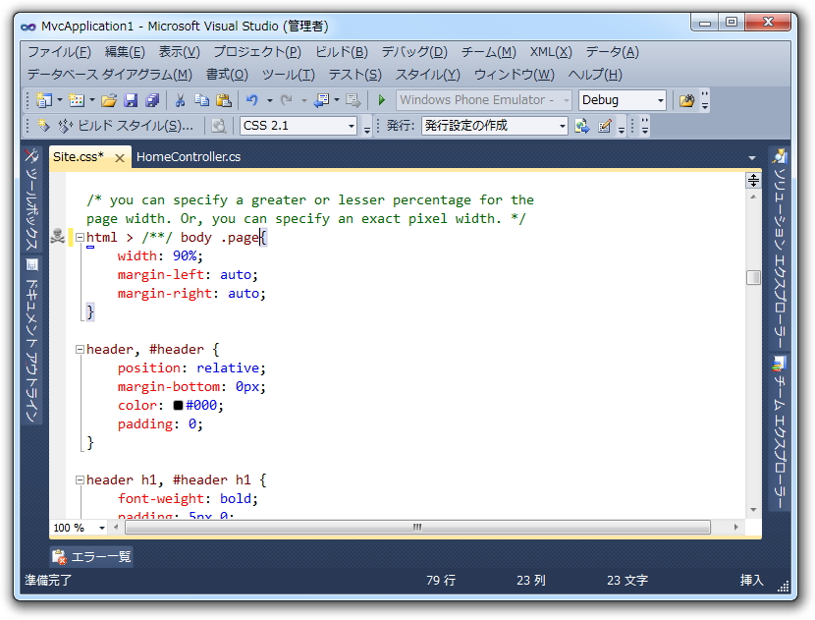Viewport: 815px width, 620px height.
Task: Open the 100 % zoom dropdown
Action: (102, 528)
